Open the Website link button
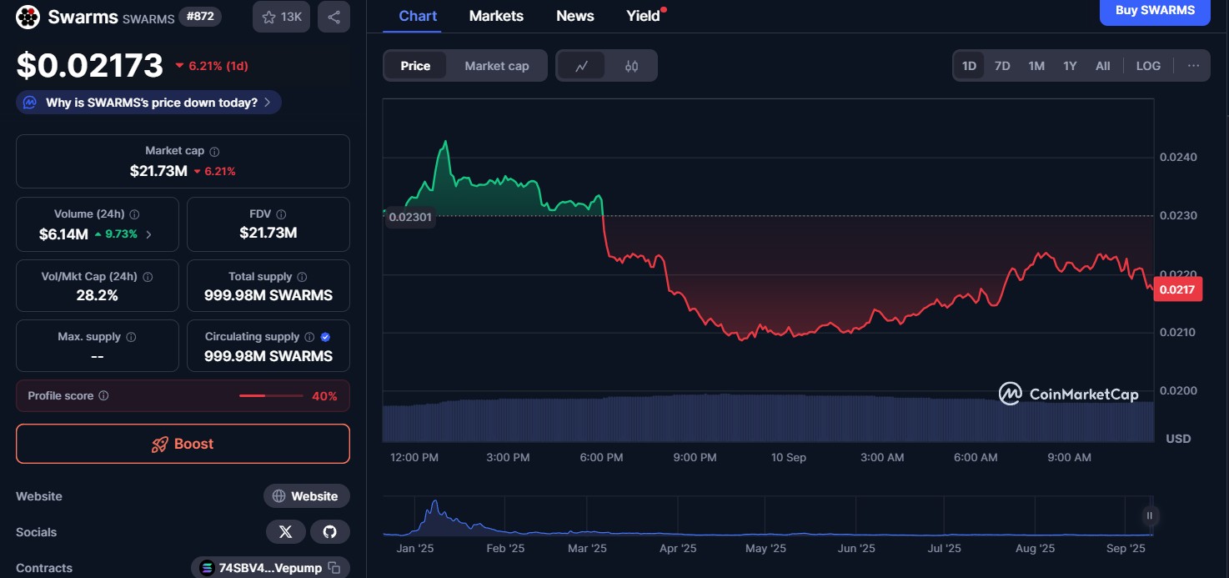The image size is (1229, 578). (307, 496)
